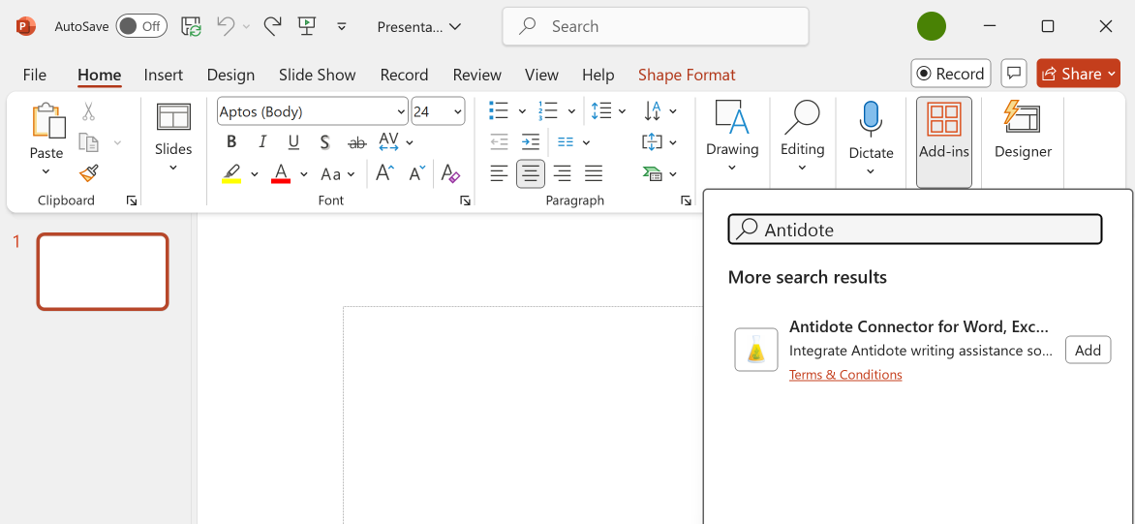Toggle center text alignment
Image resolution: width=1135 pixels, height=524 pixels.
point(531,174)
